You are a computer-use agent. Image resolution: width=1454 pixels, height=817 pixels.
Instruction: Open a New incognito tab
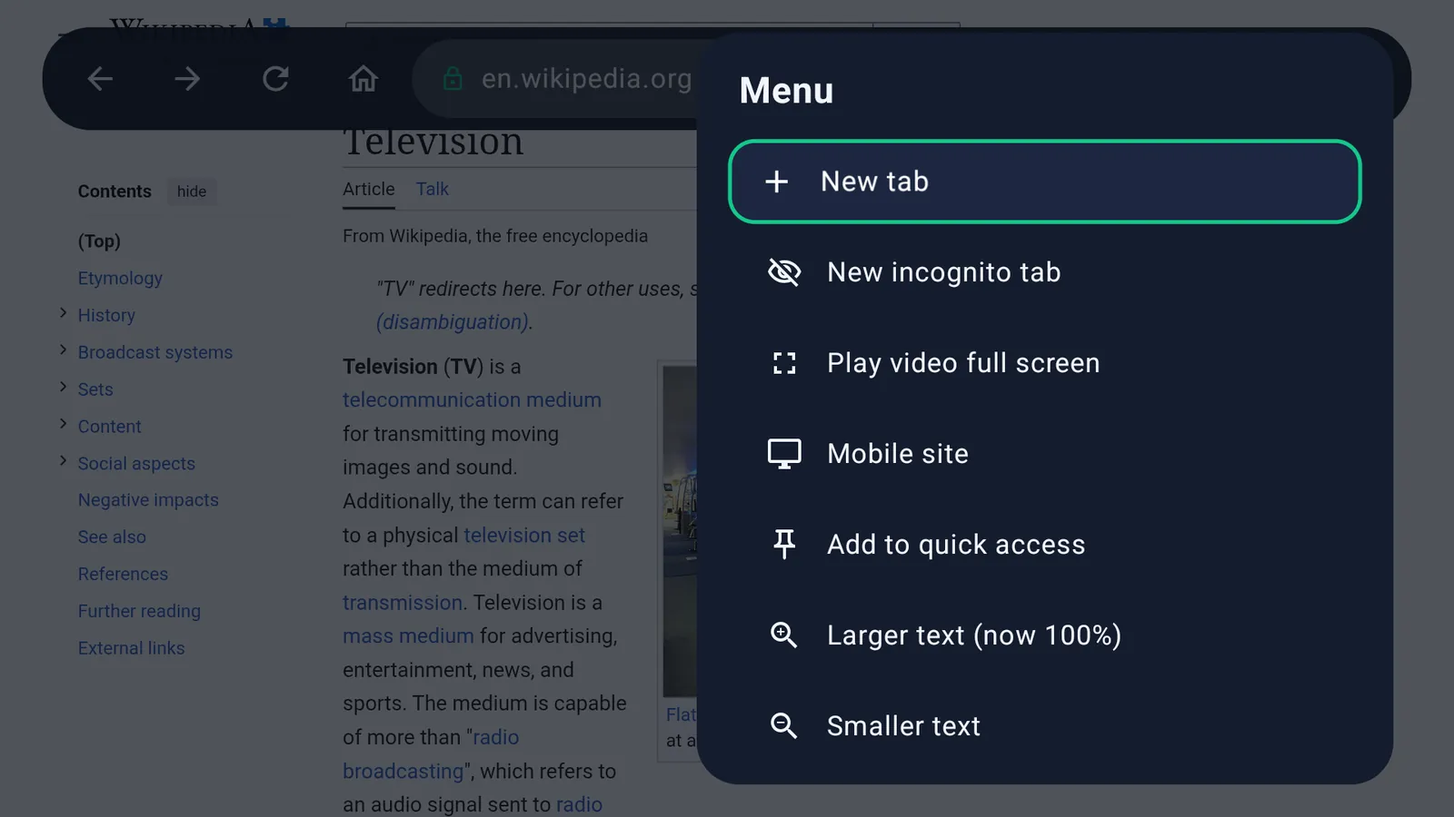pos(1045,272)
